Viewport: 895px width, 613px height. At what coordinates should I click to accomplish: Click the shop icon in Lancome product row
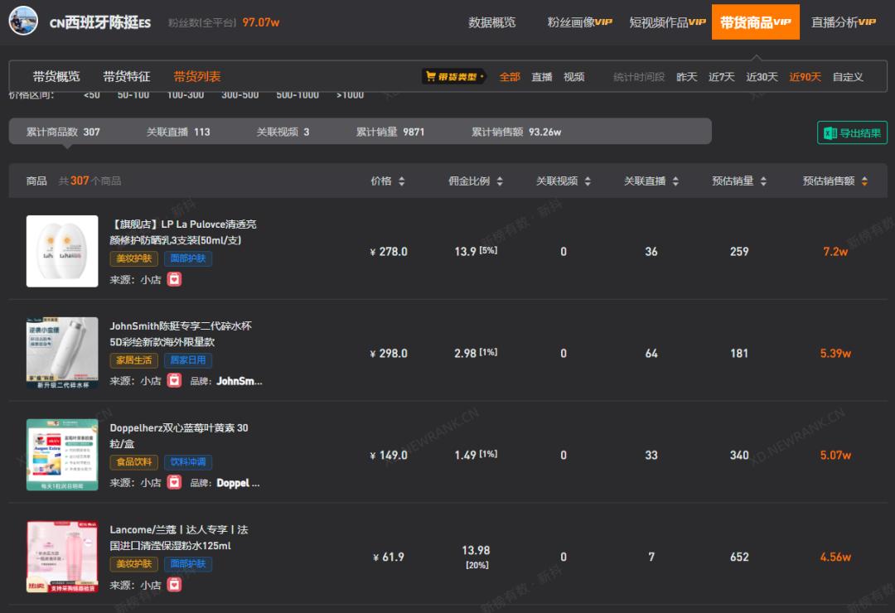(x=174, y=585)
